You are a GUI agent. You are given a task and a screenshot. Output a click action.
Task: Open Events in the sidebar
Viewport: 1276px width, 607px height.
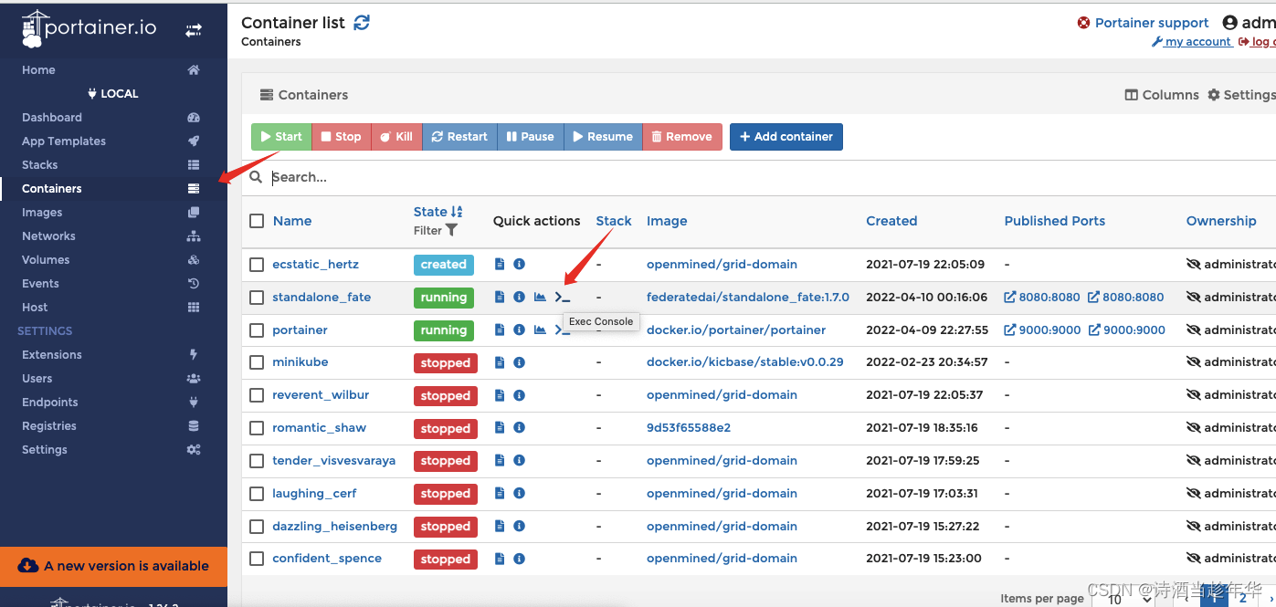coord(40,284)
